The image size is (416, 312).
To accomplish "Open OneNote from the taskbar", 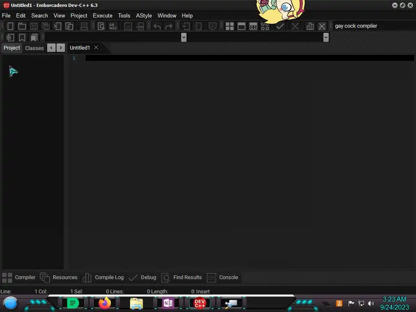I will click(168, 303).
